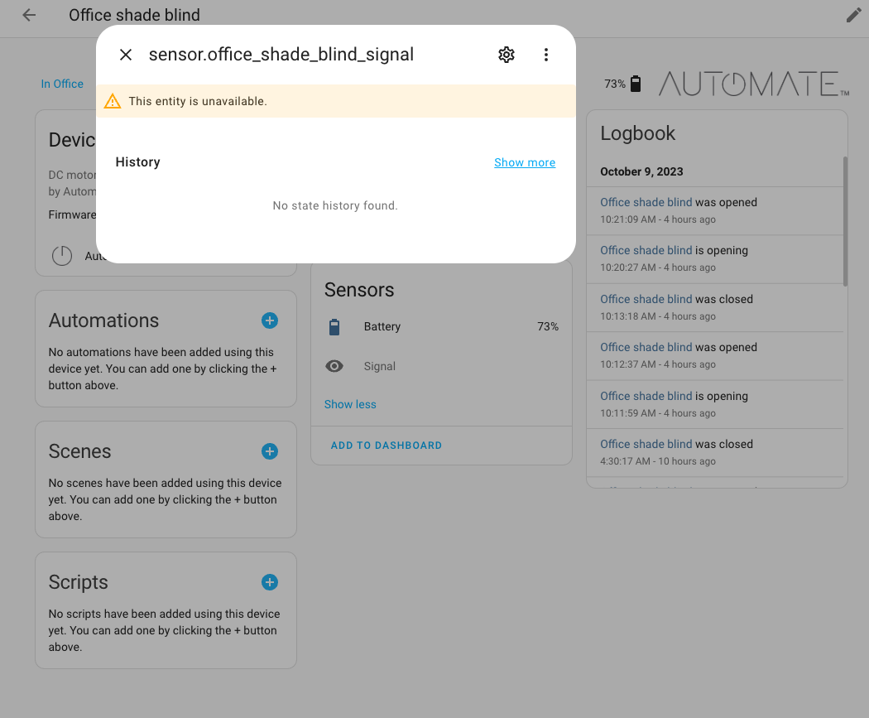869x718 pixels.
Task: Collapse sensors with the Show less link
Action: pyautogui.click(x=350, y=404)
